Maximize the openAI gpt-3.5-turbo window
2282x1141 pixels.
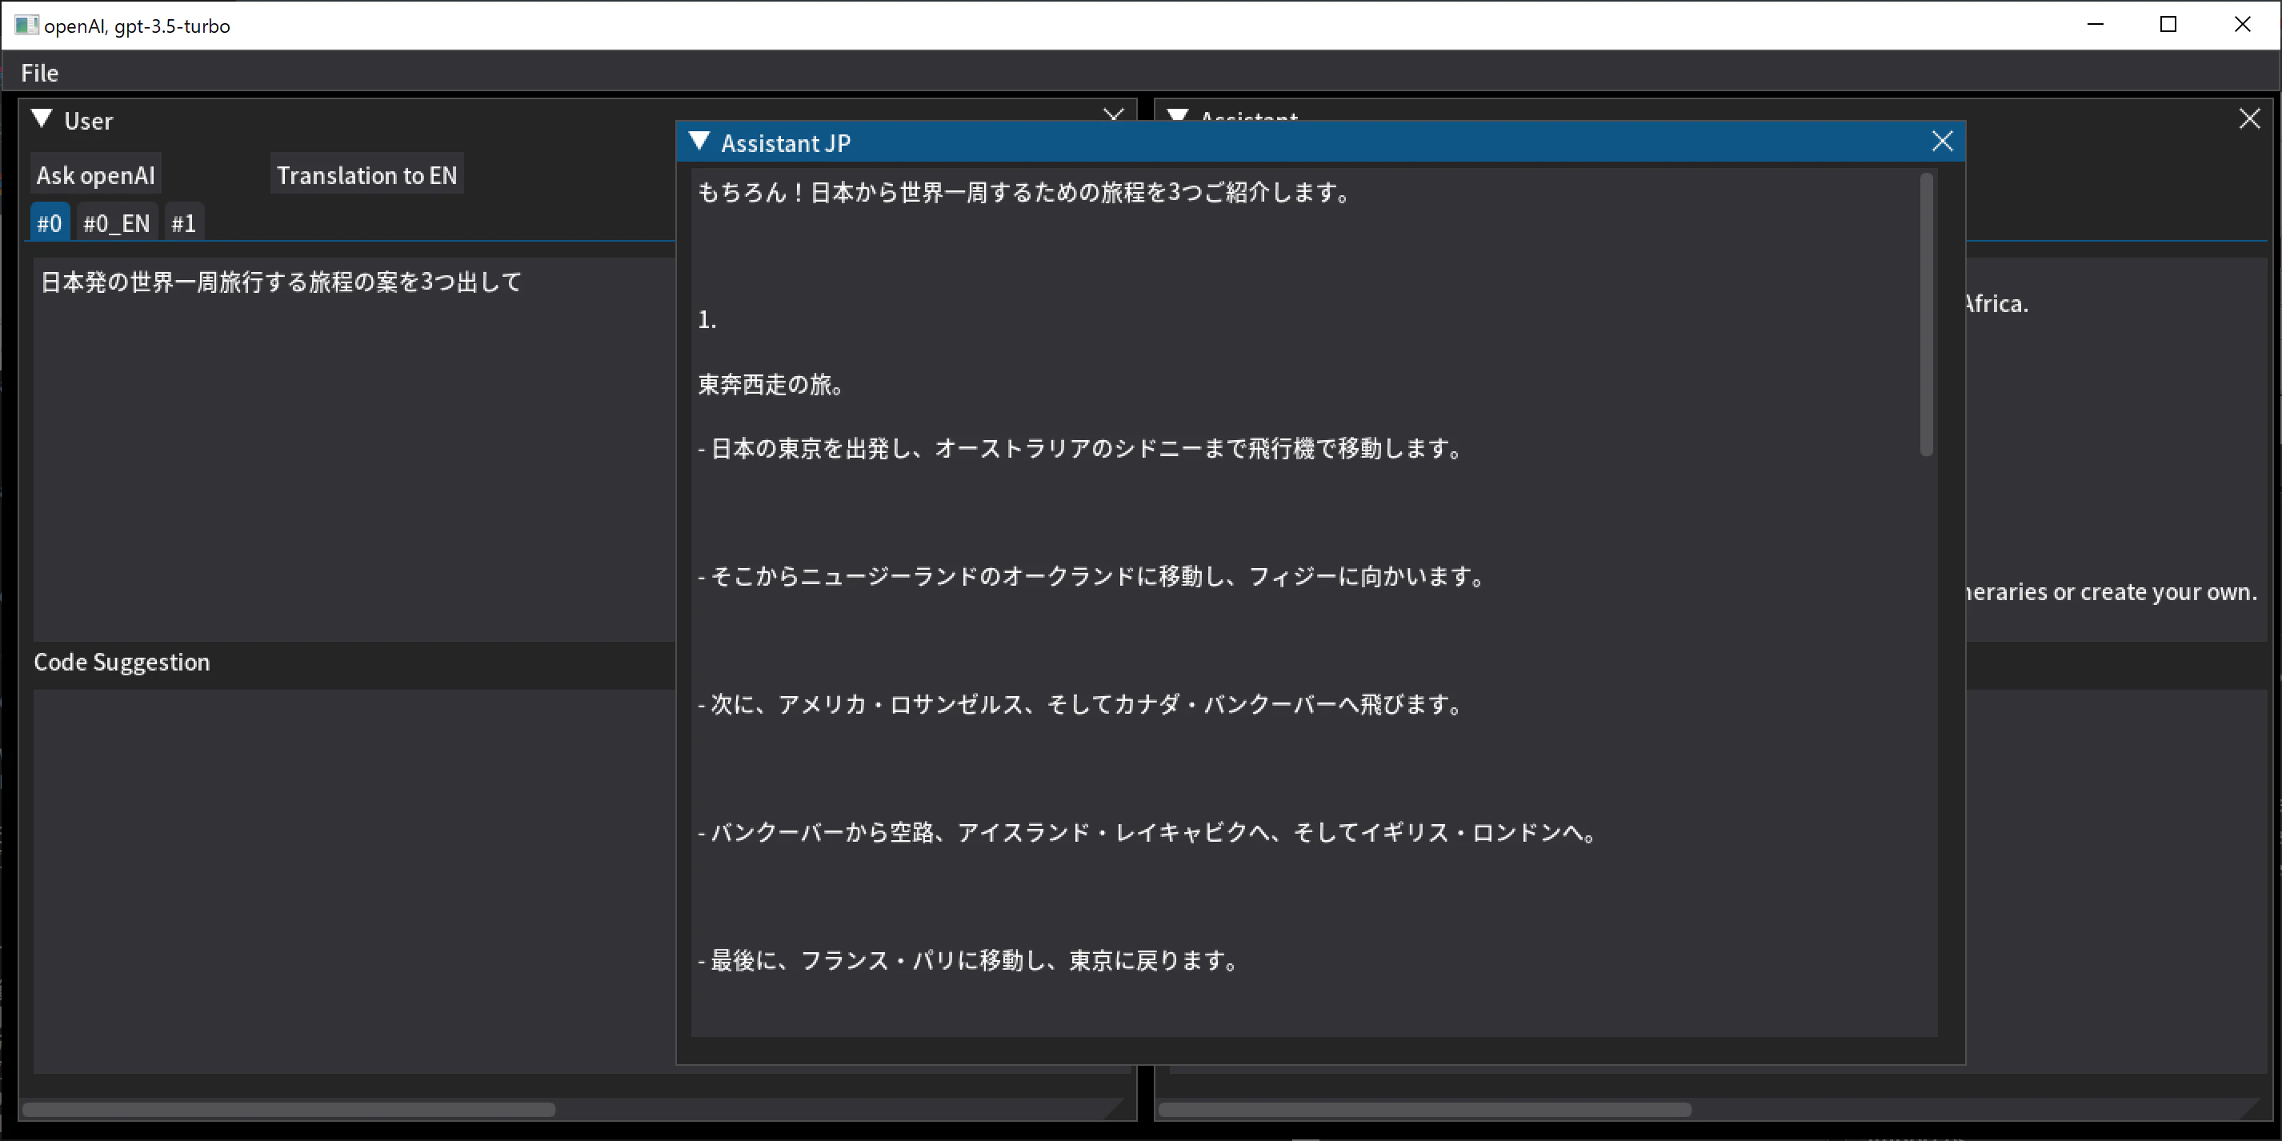click(2168, 25)
